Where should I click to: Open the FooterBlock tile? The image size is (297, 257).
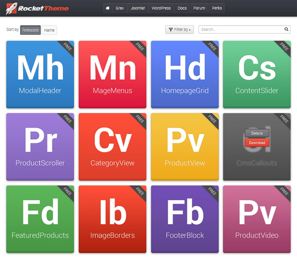[185, 219]
